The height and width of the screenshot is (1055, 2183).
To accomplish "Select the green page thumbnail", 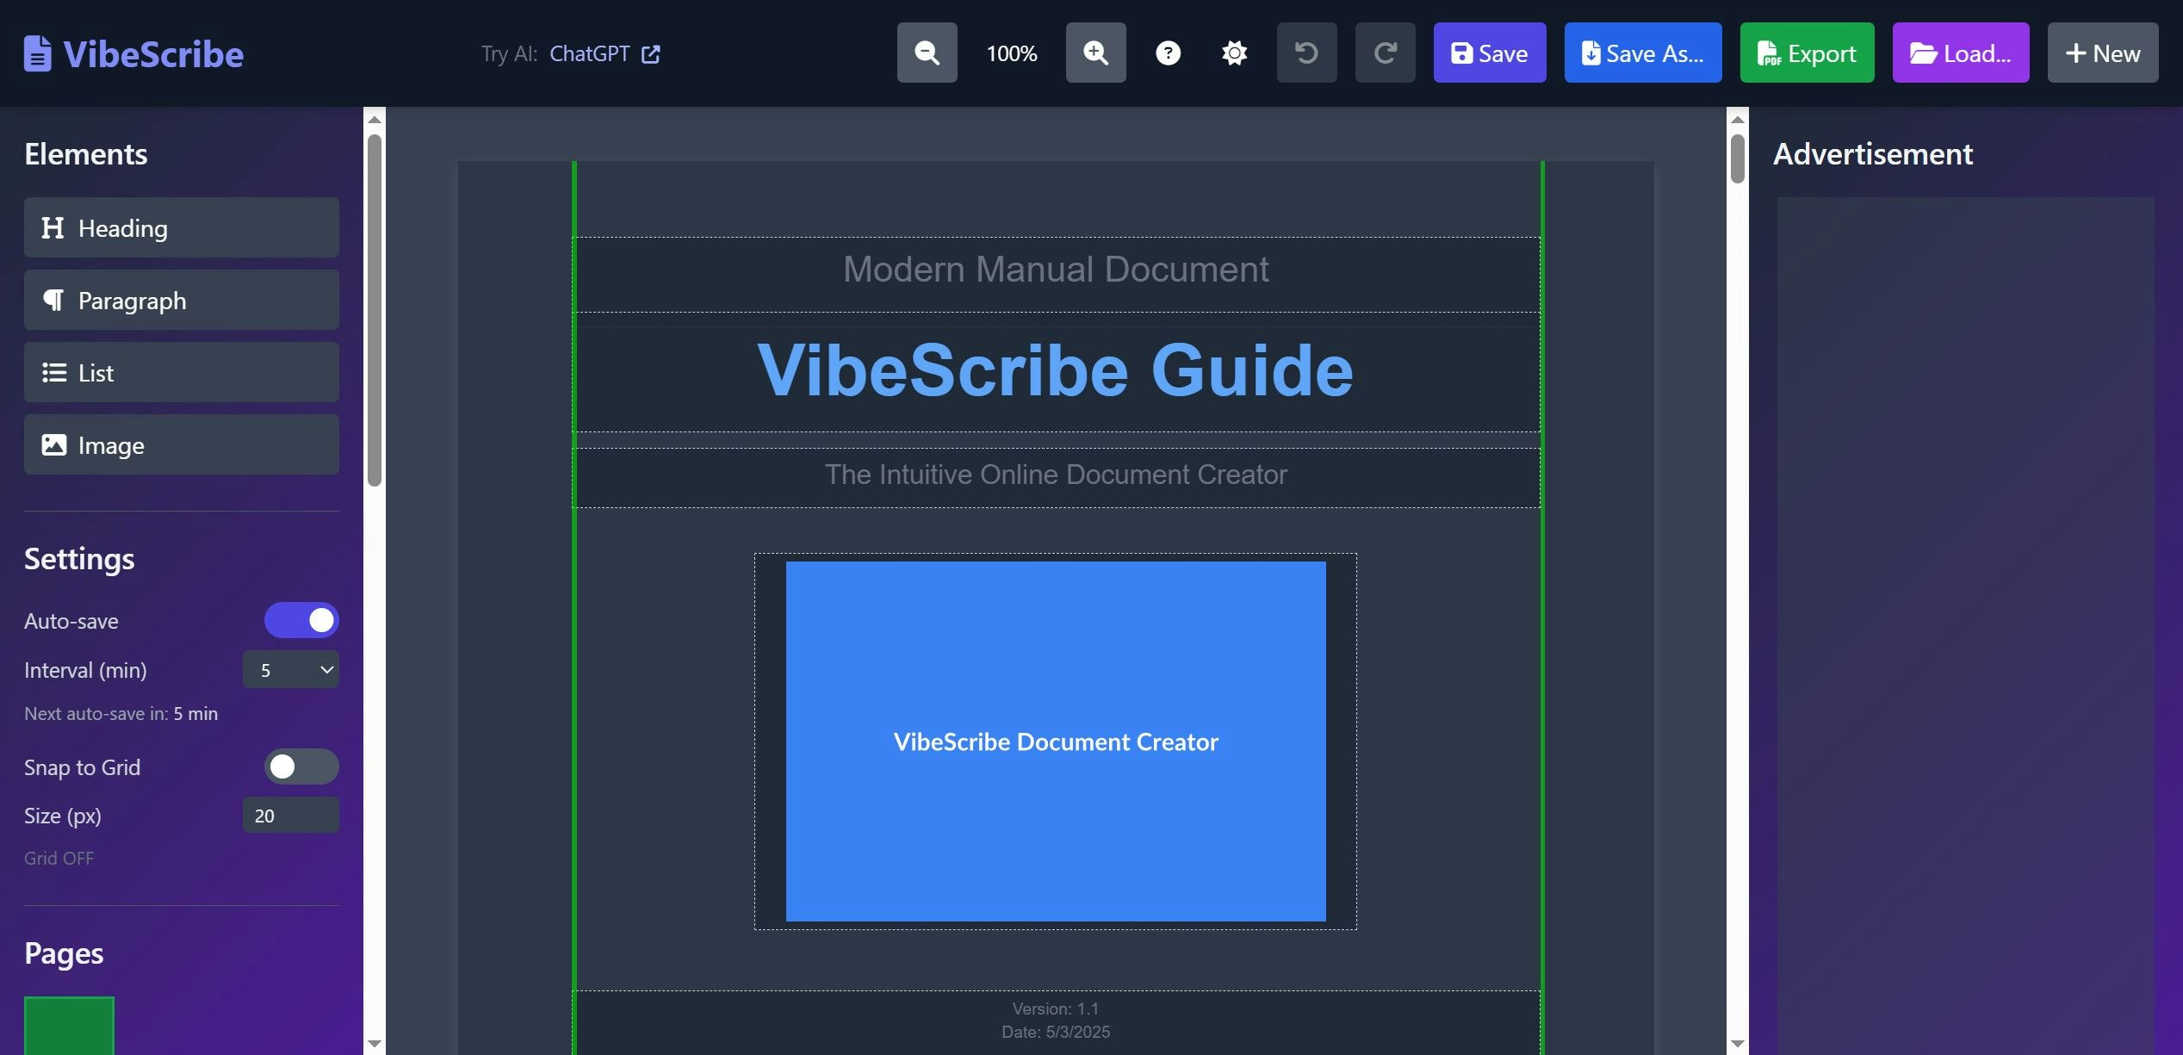I will [69, 1025].
